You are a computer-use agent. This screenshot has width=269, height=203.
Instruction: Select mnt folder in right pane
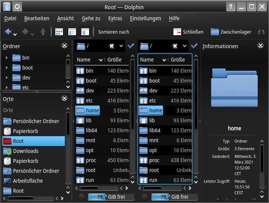tap(149, 140)
